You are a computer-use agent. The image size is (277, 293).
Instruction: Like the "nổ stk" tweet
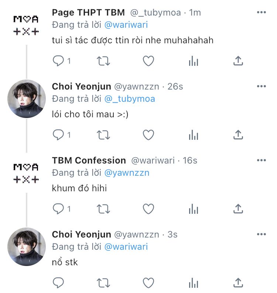(x=148, y=283)
